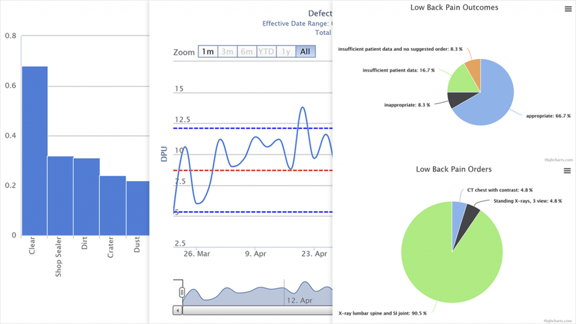Image resolution: width=576 pixels, height=324 pixels.
Task: Select the Shop Sealer bar
Action: pyautogui.click(x=60, y=196)
